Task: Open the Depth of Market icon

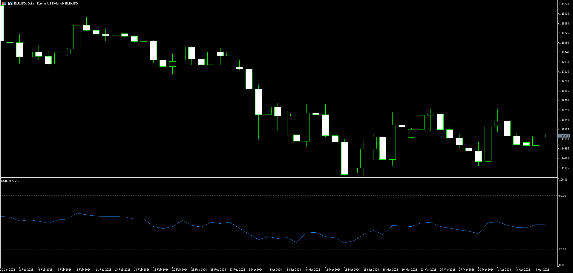Action: click(x=10, y=4)
